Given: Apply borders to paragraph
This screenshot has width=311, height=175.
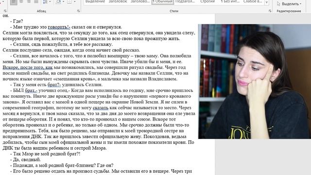Looking at the screenshot, I should pos(69,2).
